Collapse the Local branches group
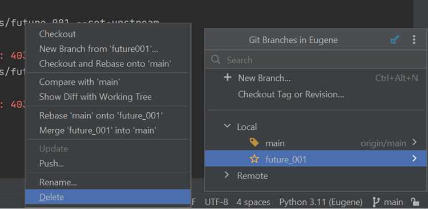The width and height of the screenshot is (428, 209). point(227,126)
